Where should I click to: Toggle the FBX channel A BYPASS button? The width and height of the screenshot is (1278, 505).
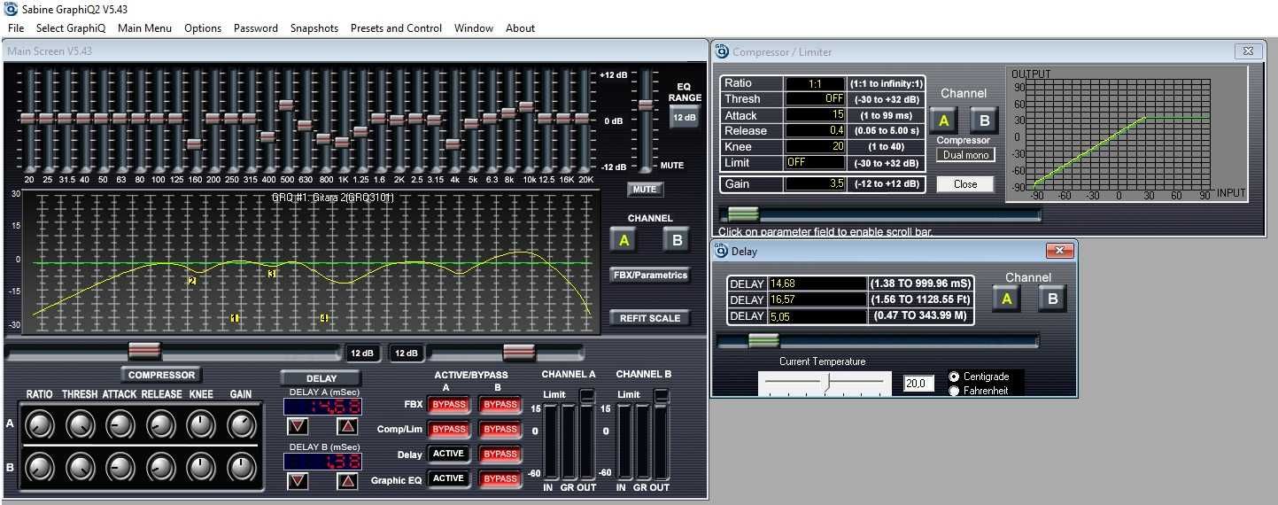click(450, 404)
